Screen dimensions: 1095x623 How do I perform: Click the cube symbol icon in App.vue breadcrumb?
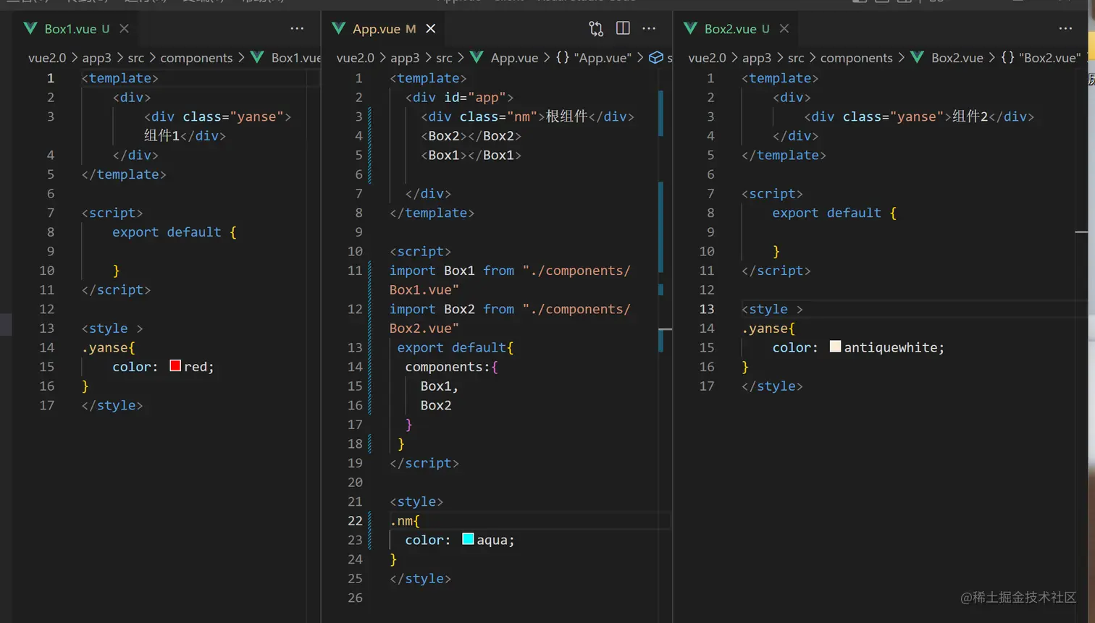point(655,58)
